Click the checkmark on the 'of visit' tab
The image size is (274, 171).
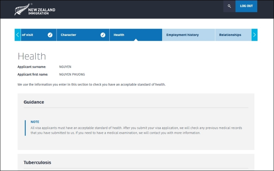(x=50, y=35)
